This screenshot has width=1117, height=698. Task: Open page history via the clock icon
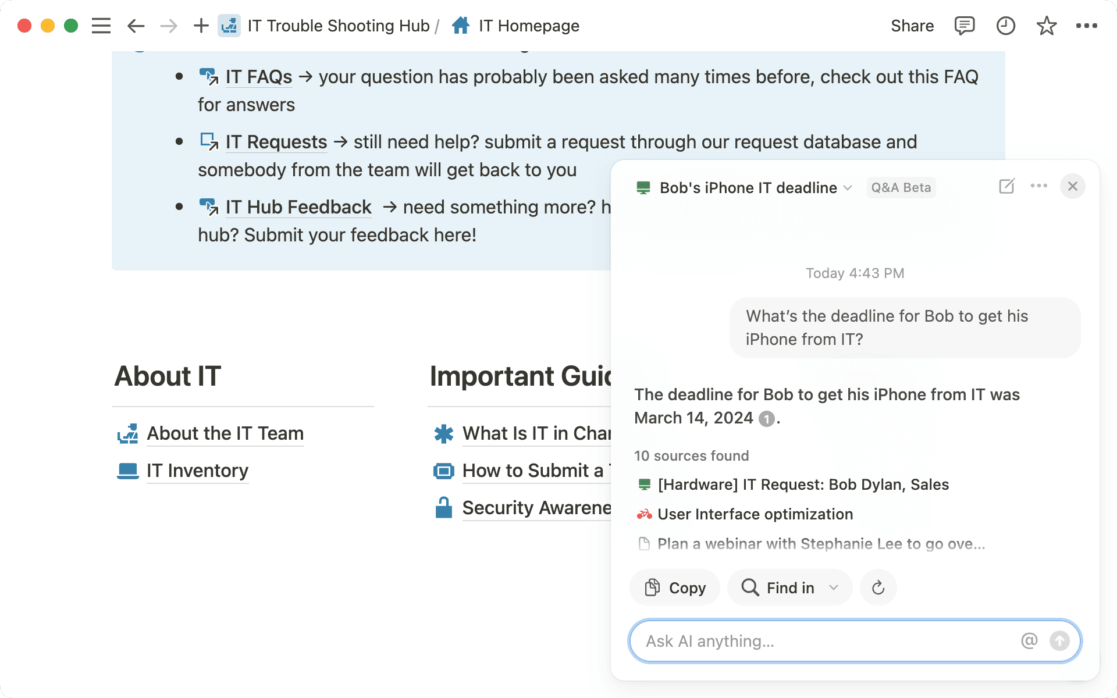click(x=1006, y=25)
